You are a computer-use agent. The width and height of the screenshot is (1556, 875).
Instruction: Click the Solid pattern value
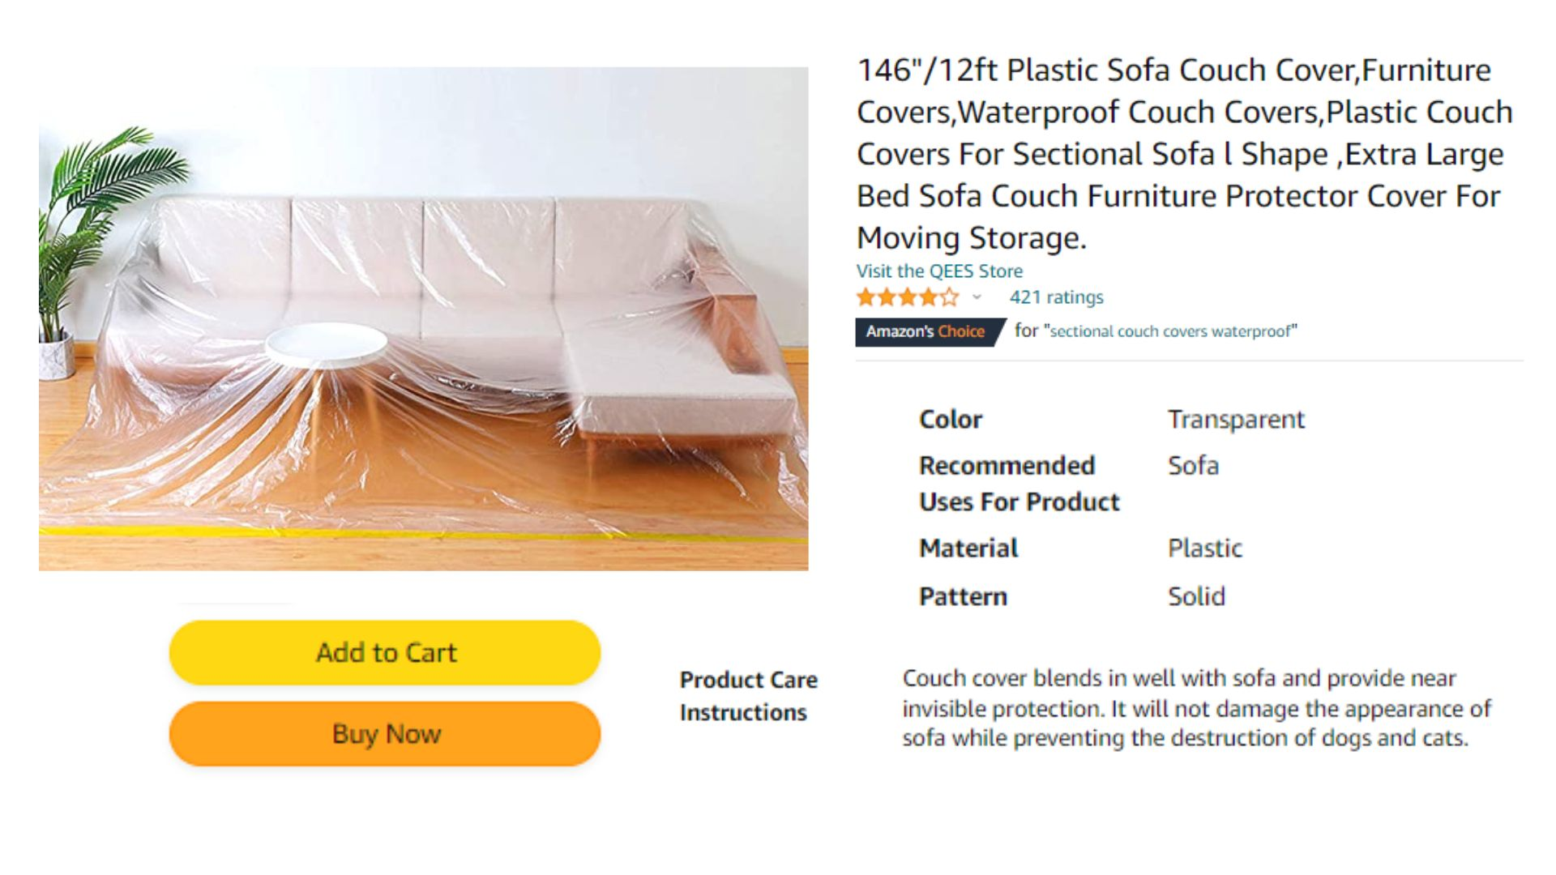(x=1196, y=597)
